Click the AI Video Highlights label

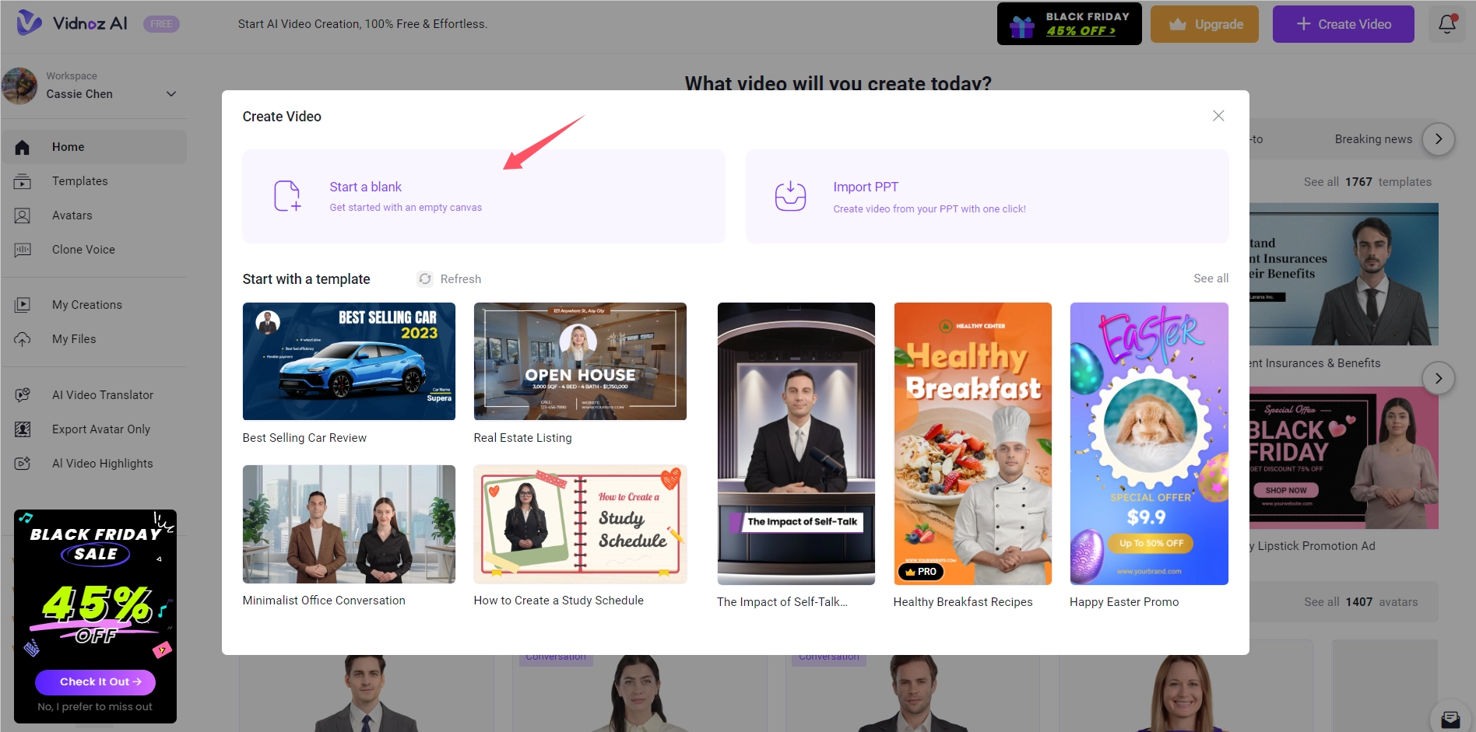pos(103,464)
